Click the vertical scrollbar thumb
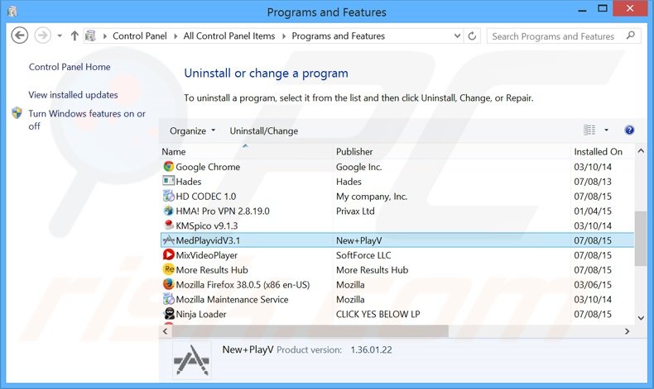The width and height of the screenshot is (654, 389). [x=641, y=238]
